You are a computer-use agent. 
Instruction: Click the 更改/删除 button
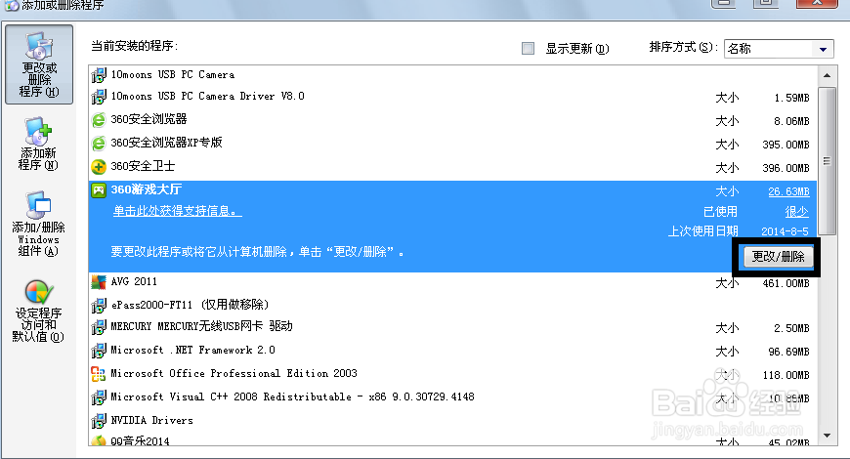[778, 256]
